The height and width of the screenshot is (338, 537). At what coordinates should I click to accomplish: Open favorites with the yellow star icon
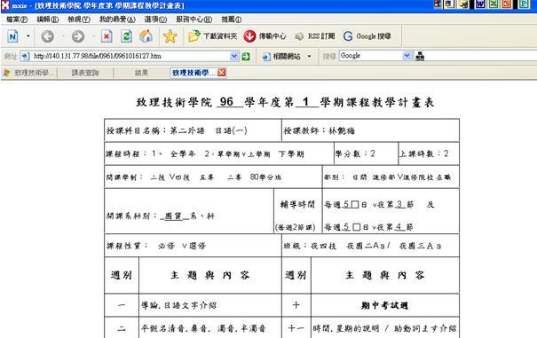170,36
